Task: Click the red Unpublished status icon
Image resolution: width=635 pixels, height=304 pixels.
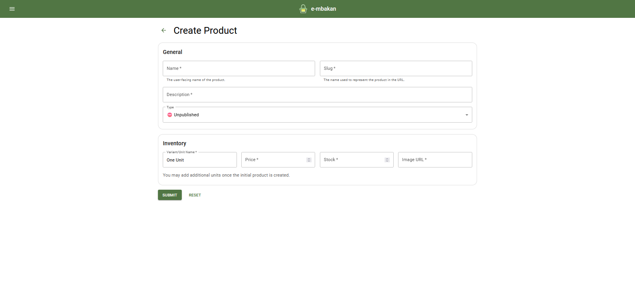Action: [169, 115]
